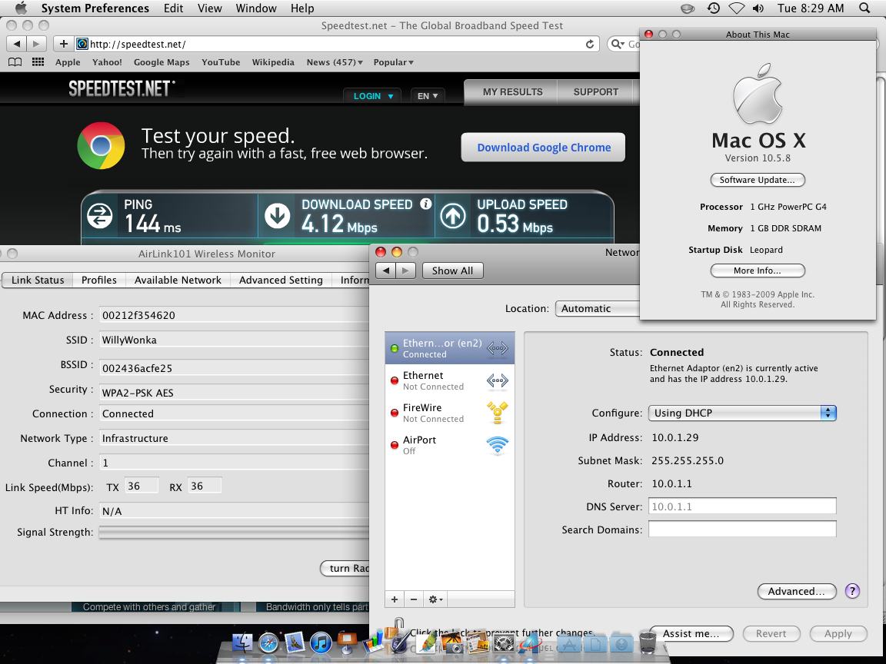
Task: Switch to Advanced Setting tab
Action: coord(281,280)
